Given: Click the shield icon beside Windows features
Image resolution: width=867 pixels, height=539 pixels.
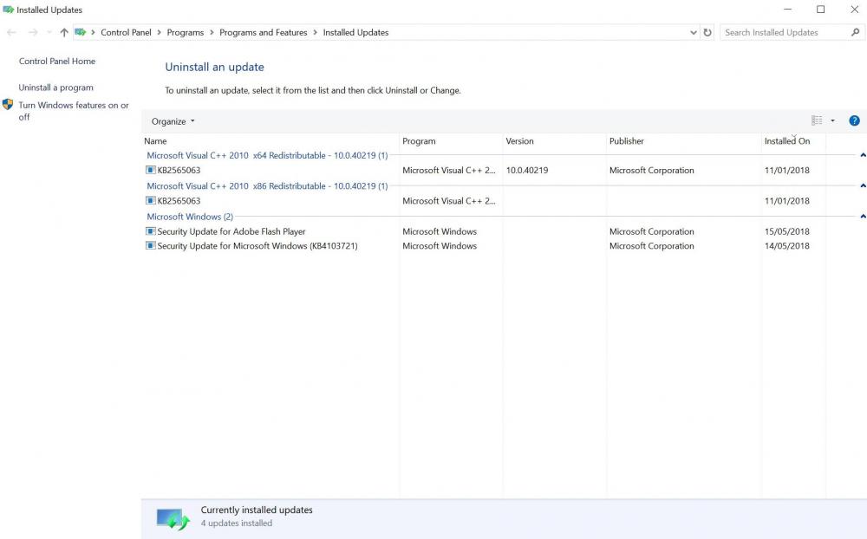Looking at the screenshot, I should point(8,104).
